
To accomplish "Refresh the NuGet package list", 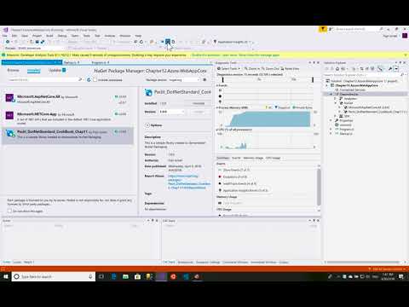I will 89,80.
